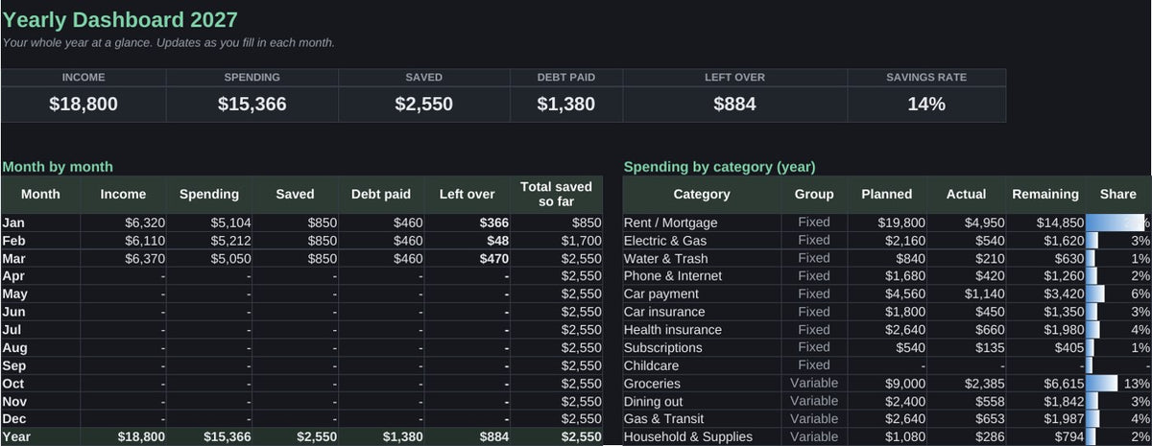Image resolution: width=1152 pixels, height=446 pixels.
Task: Select Groceries planned $9,000
Action: (887, 384)
